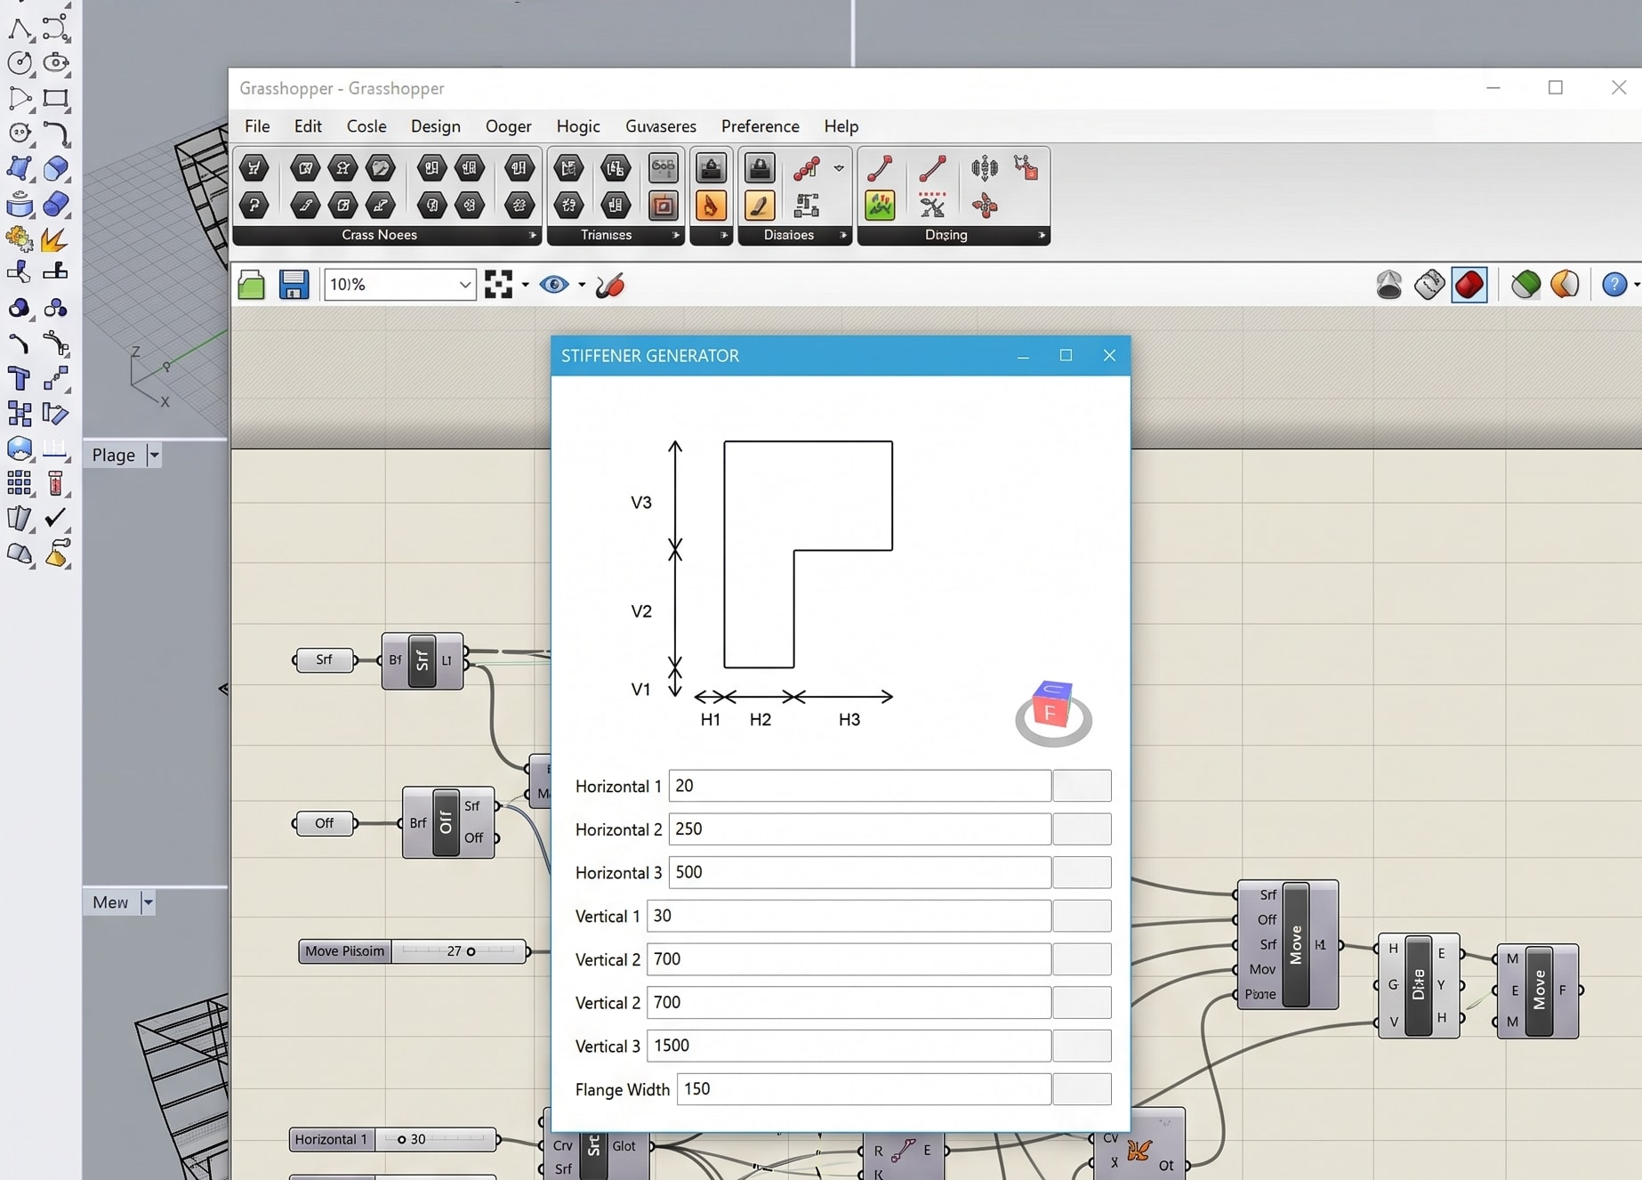Click the button beside Vertical 3
This screenshot has height=1180, width=1642.
pos(1082,1046)
